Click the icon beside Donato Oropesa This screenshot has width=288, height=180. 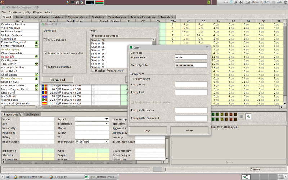[36, 78]
